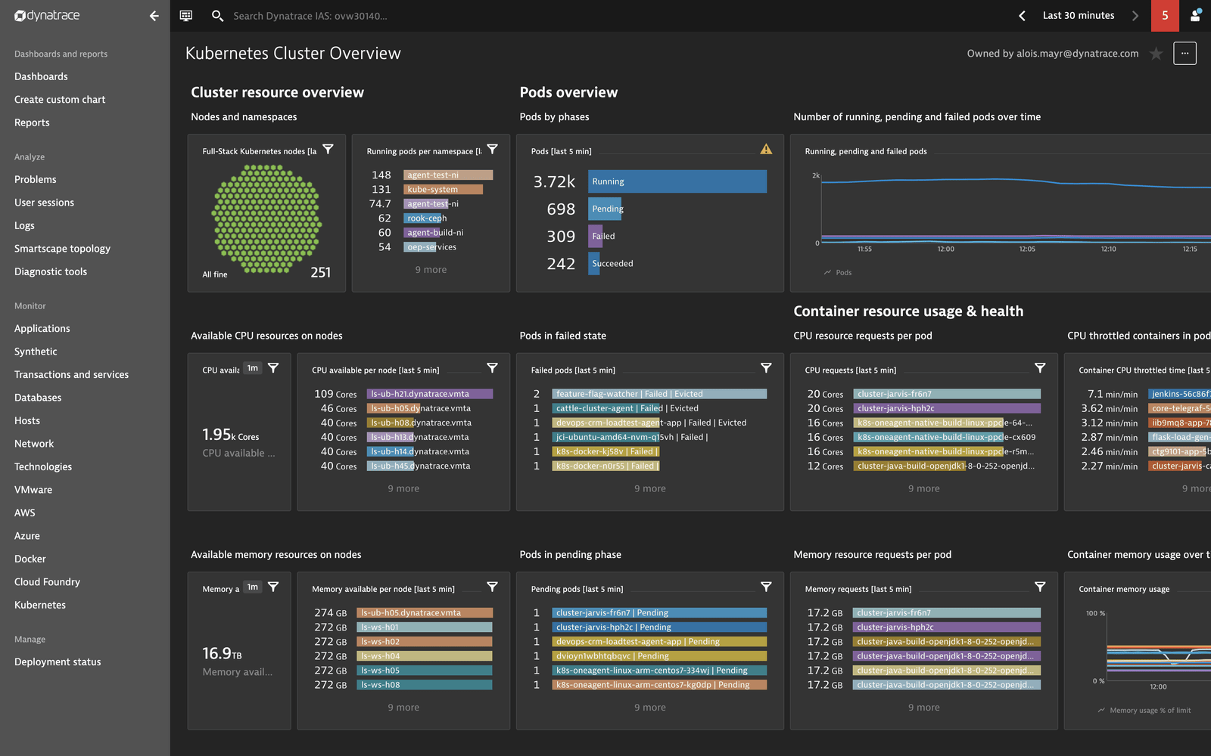
Task: Click the Dynatrace logo
Action: (x=47, y=15)
